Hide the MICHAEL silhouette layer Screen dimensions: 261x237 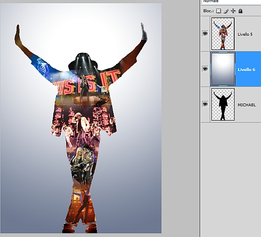tap(205, 104)
